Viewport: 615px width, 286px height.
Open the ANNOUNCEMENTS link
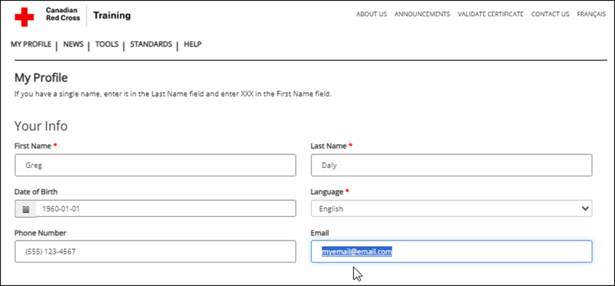click(x=422, y=14)
